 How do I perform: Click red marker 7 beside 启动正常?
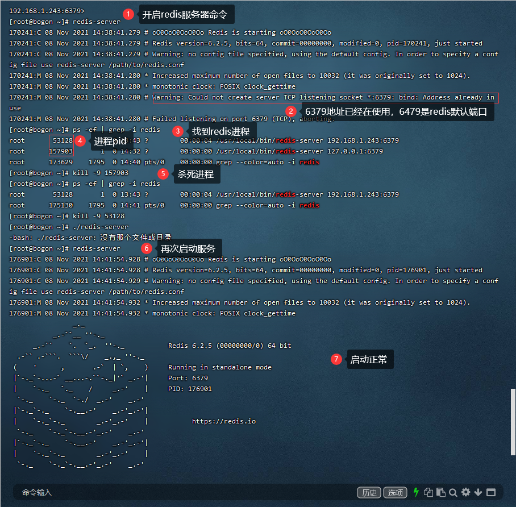click(336, 359)
